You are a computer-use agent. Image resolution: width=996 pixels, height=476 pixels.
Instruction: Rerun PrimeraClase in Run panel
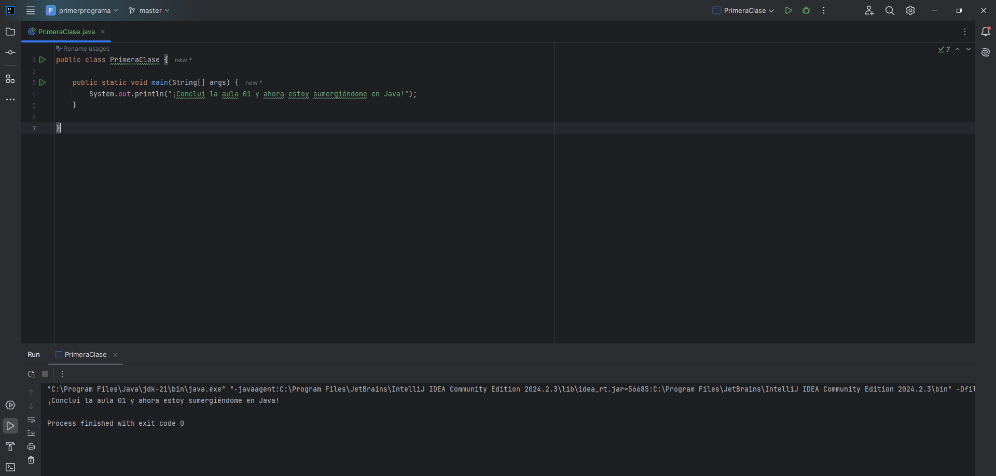click(31, 374)
